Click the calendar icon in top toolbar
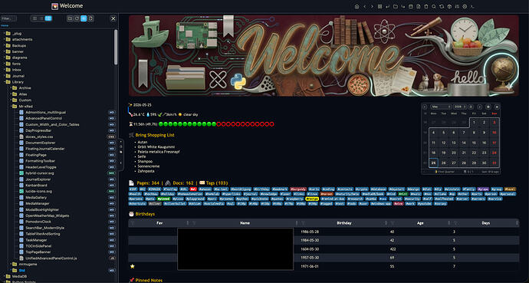The height and width of the screenshot is (283, 529). [411, 6]
